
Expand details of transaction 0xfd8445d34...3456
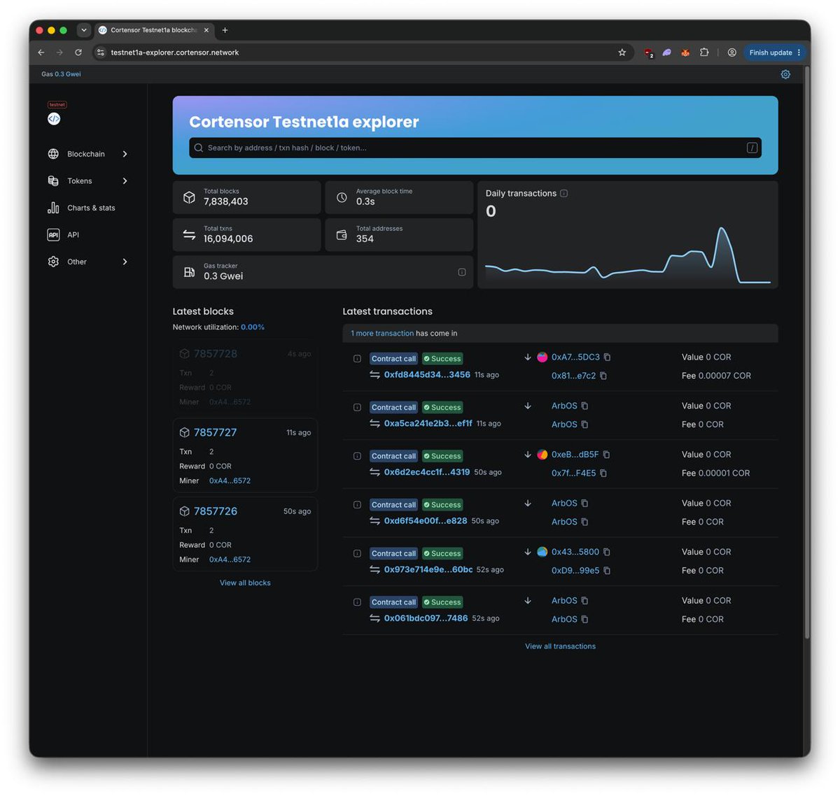click(357, 359)
